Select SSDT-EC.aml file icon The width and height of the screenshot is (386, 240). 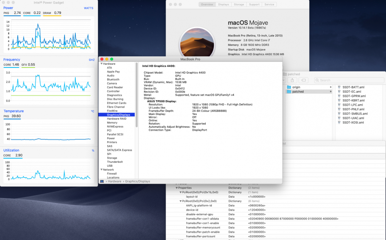[x=339, y=91]
